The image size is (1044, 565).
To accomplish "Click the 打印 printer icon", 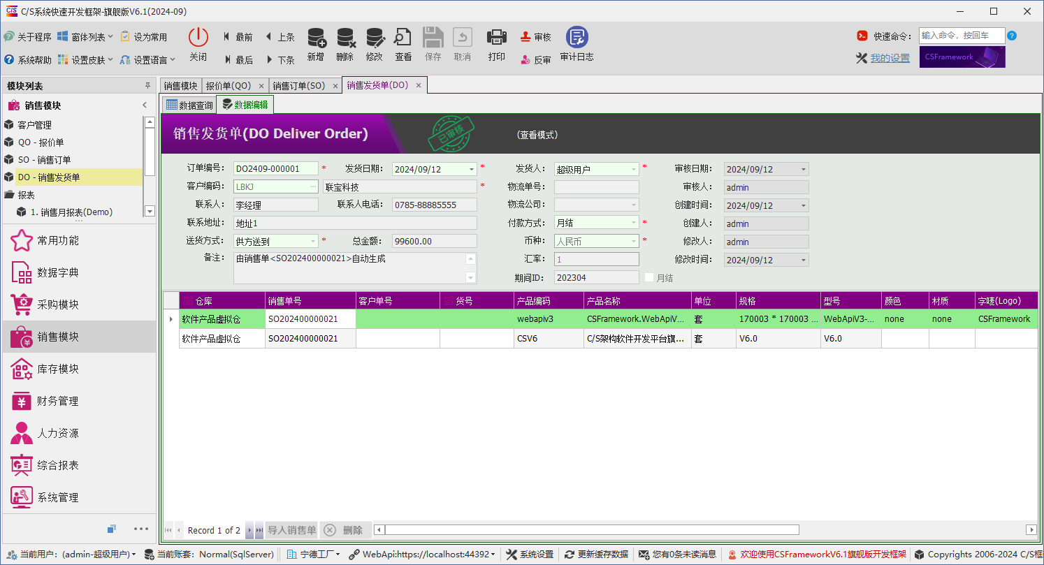I will (497, 38).
